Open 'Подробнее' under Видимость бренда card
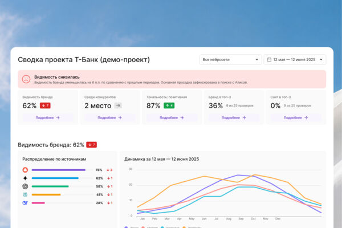Viewport: 342px width, 228px height. [x=48, y=118]
